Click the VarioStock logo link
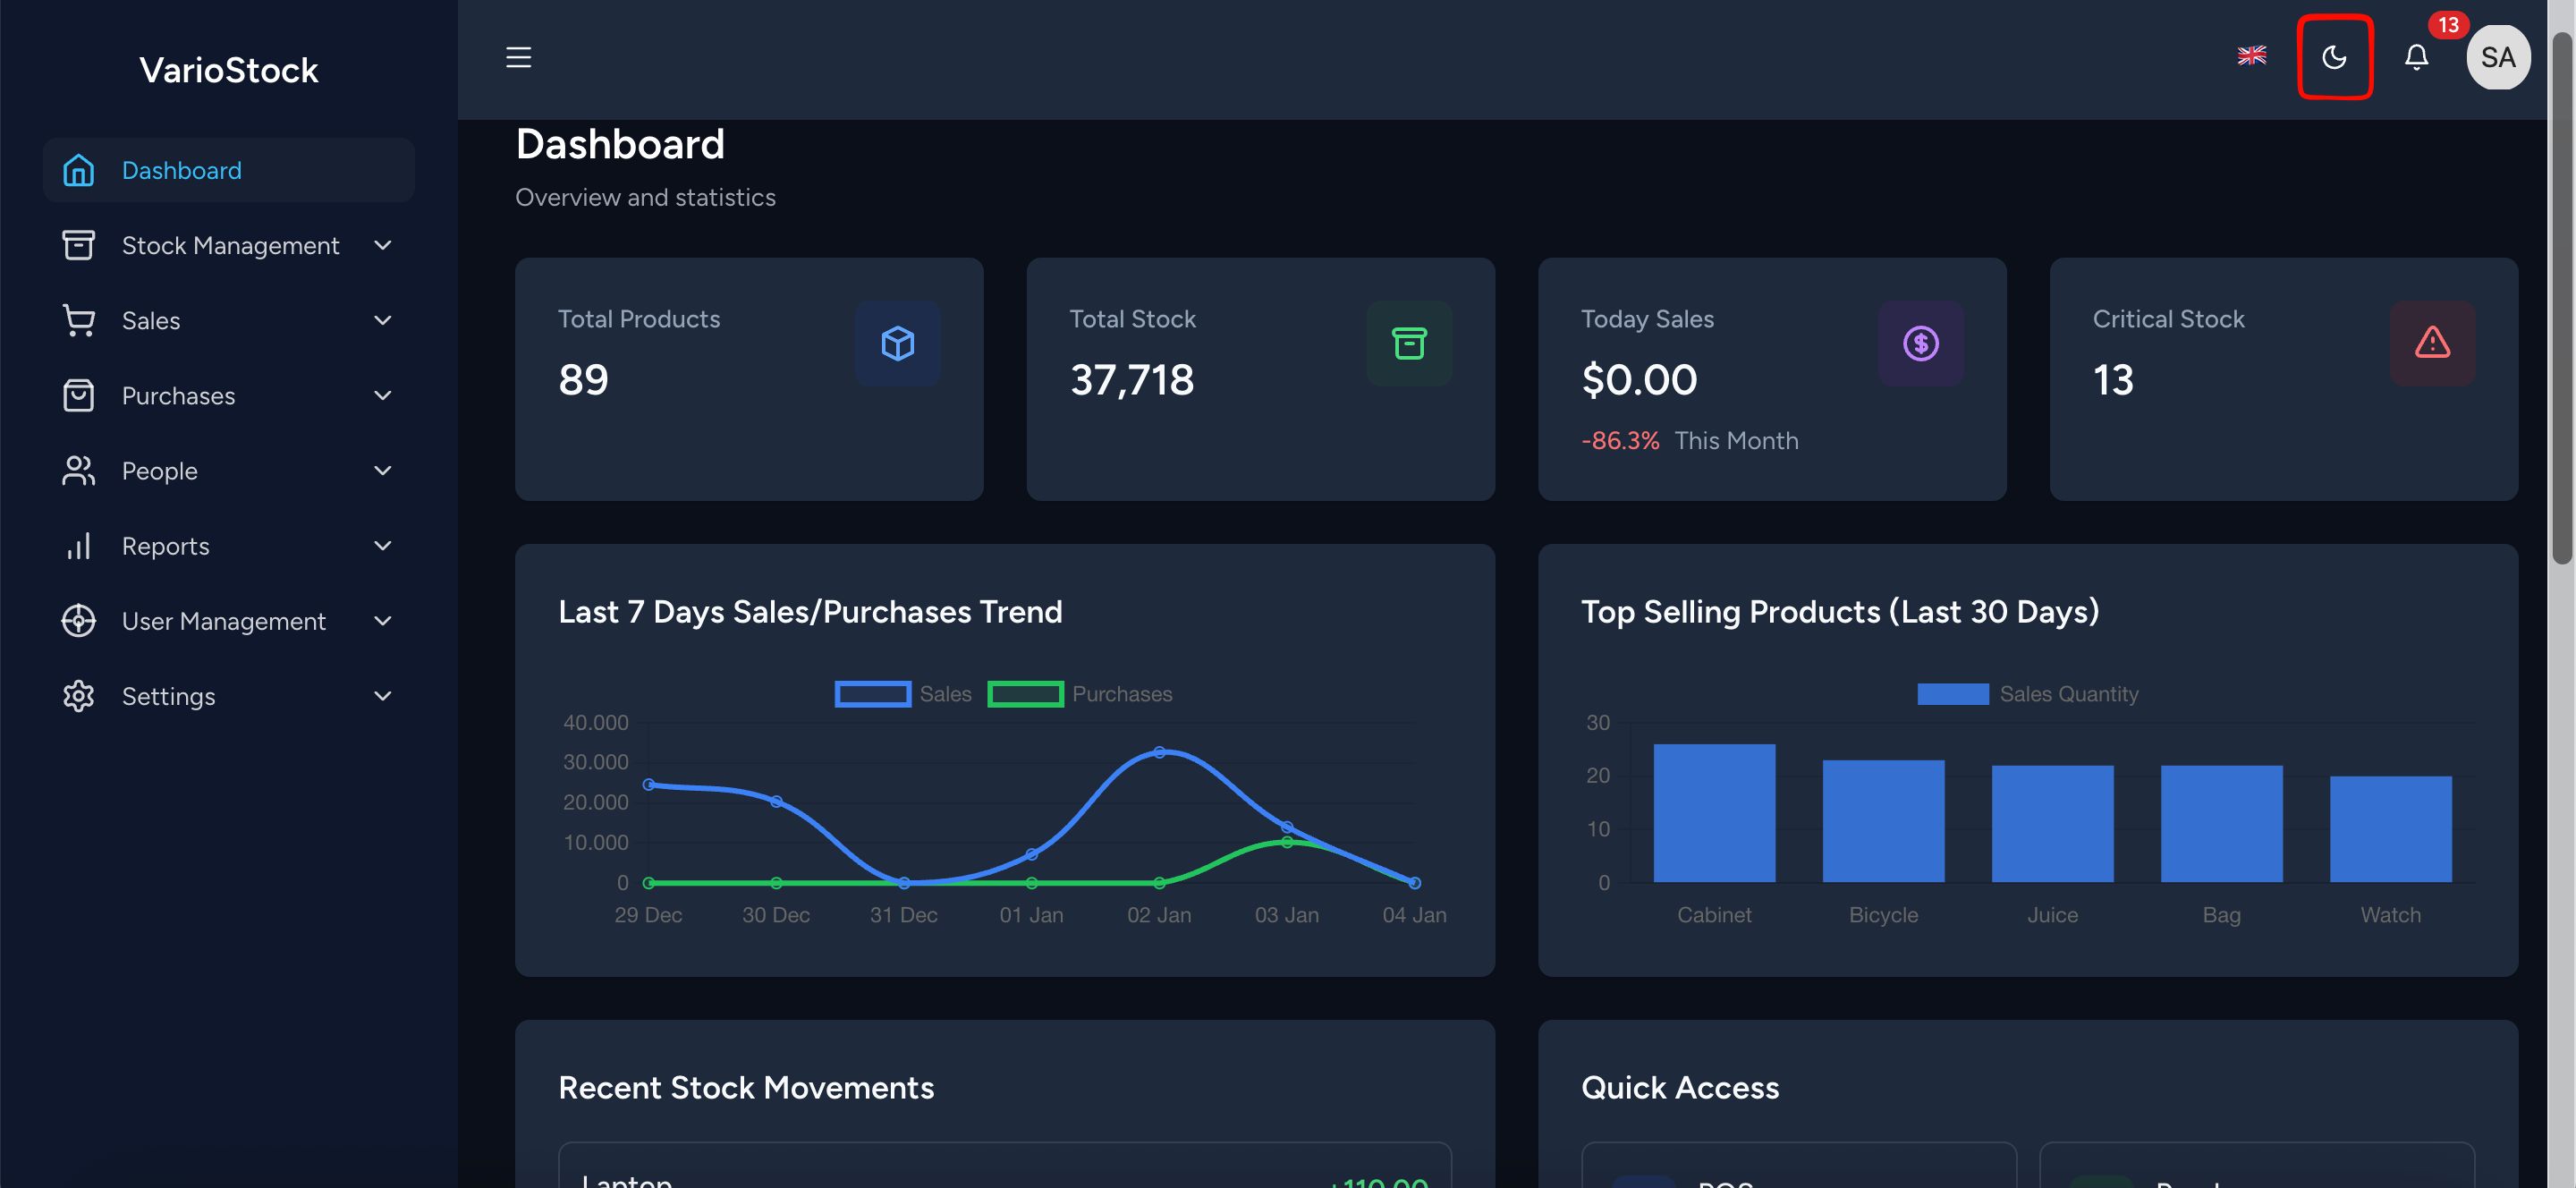This screenshot has height=1188, width=2576. tap(229, 70)
